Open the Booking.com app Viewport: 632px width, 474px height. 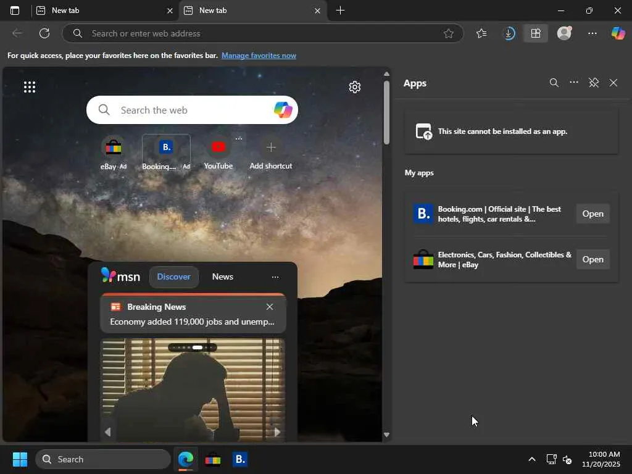(592, 214)
